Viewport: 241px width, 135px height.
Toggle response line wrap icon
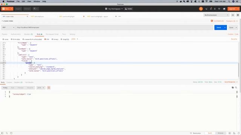click(49, 88)
